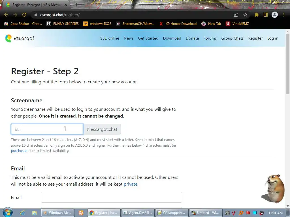Open the Extensions puzzle icon
The width and height of the screenshot is (290, 217).
[x=257, y=15]
